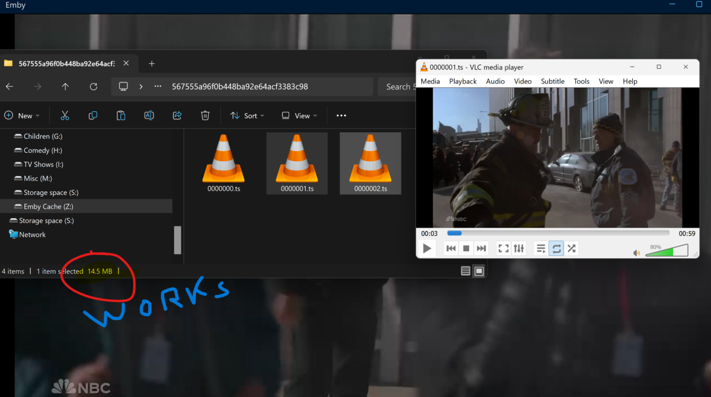Go forward in File Explorer
Viewport: 711px width, 397px height.
[37, 87]
